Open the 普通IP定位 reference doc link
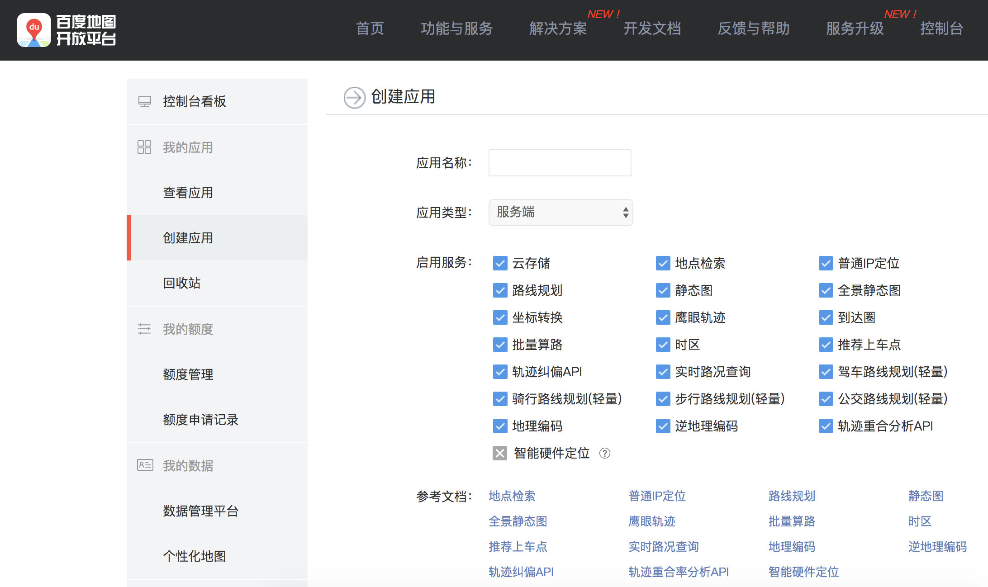The width and height of the screenshot is (988, 587). tap(657, 496)
